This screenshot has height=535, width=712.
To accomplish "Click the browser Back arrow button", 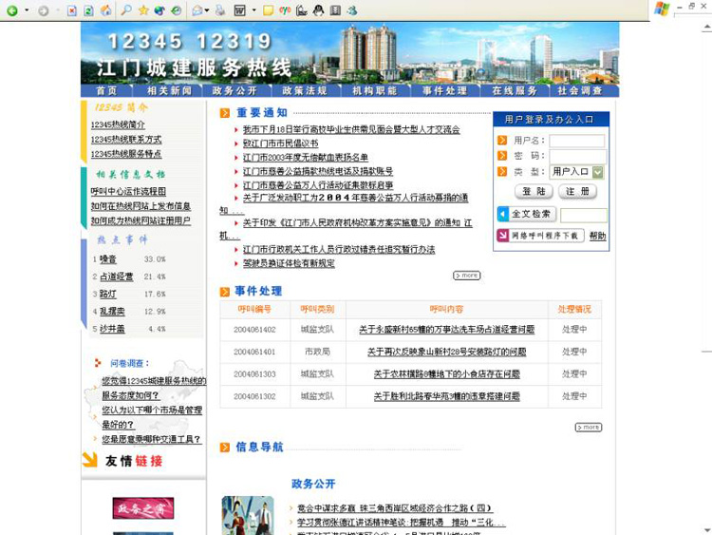I will tap(11, 10).
